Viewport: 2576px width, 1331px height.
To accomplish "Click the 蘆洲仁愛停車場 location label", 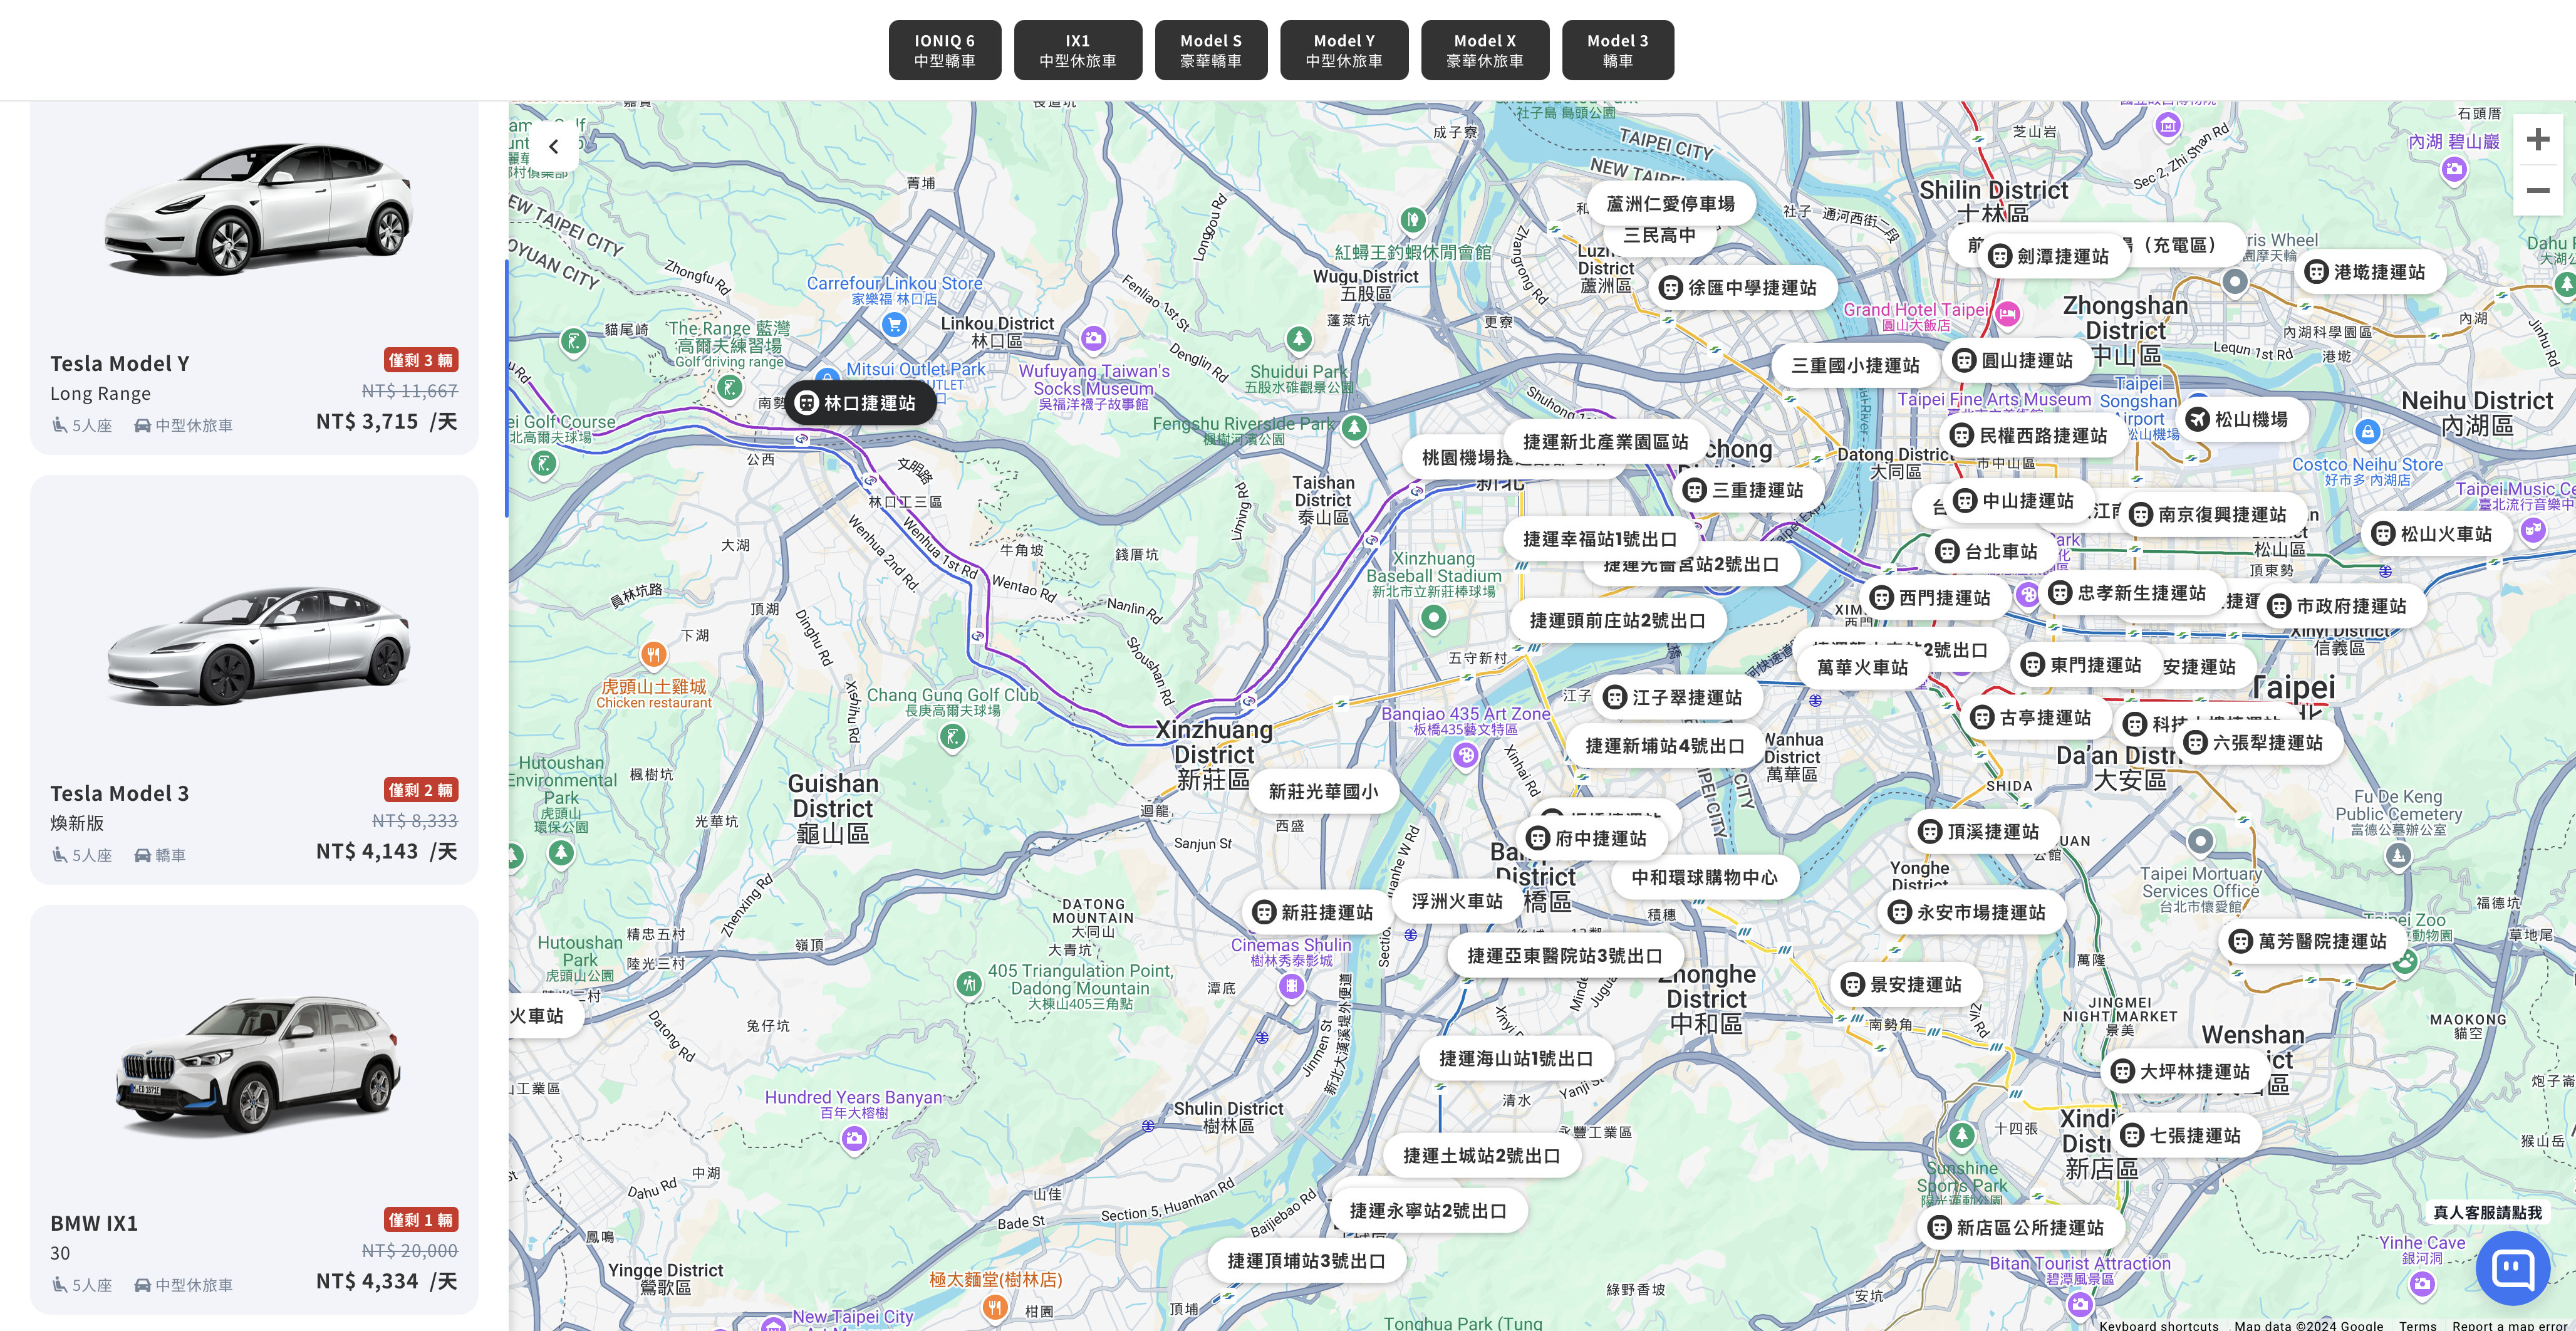I will click(1670, 204).
